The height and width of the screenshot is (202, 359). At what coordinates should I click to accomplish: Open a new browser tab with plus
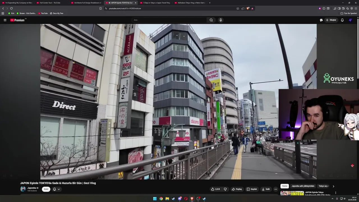(210, 3)
